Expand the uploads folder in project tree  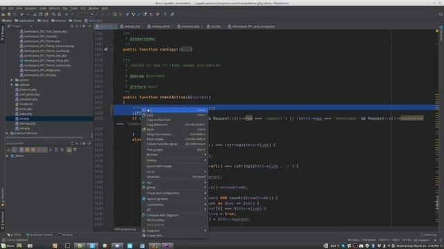[x=12, y=84]
